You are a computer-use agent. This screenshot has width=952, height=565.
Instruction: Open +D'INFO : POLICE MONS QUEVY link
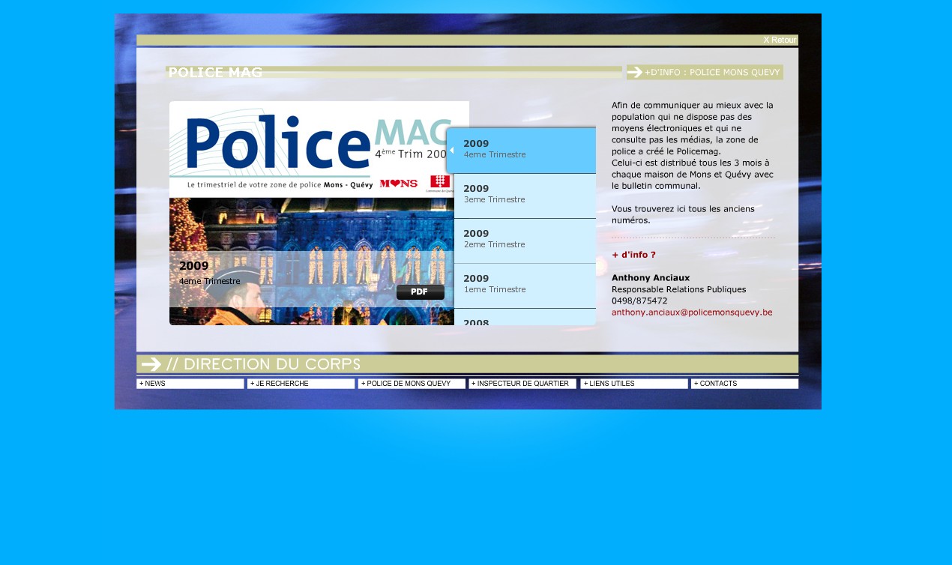(x=712, y=72)
